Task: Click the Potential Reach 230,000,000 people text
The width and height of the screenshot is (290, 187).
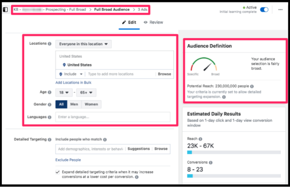Action: click(x=218, y=86)
